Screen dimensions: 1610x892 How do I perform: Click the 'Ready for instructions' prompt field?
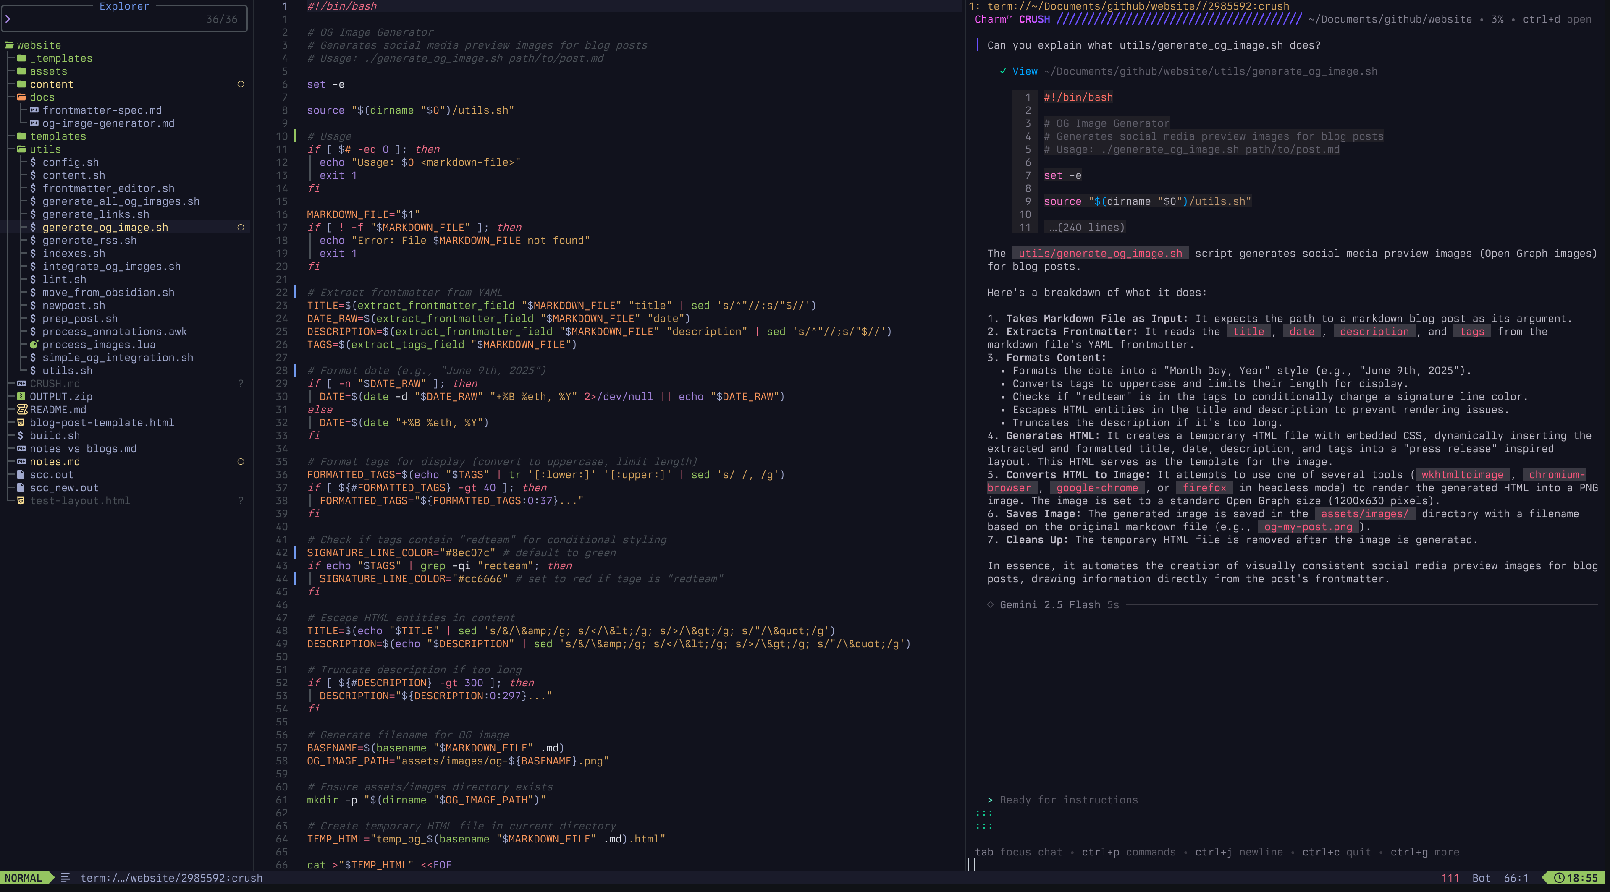(1069, 800)
